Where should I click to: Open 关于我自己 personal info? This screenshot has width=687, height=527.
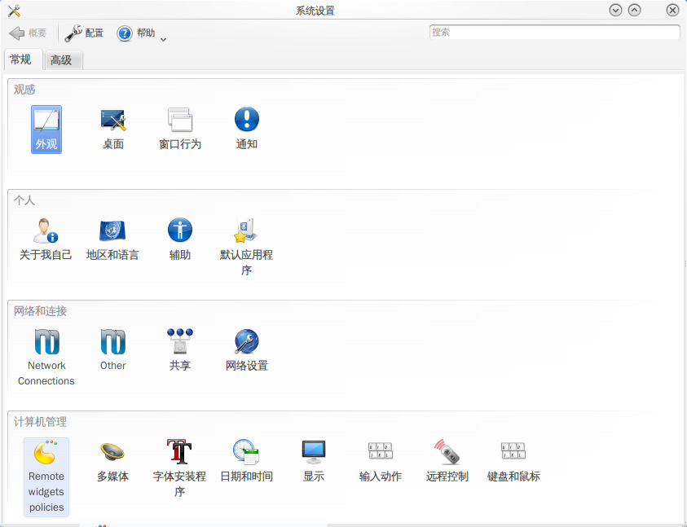click(46, 240)
